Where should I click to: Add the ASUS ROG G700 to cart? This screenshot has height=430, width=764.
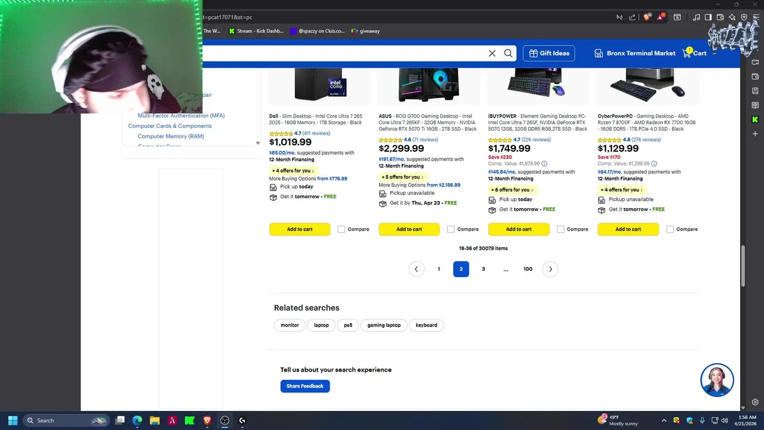(409, 229)
